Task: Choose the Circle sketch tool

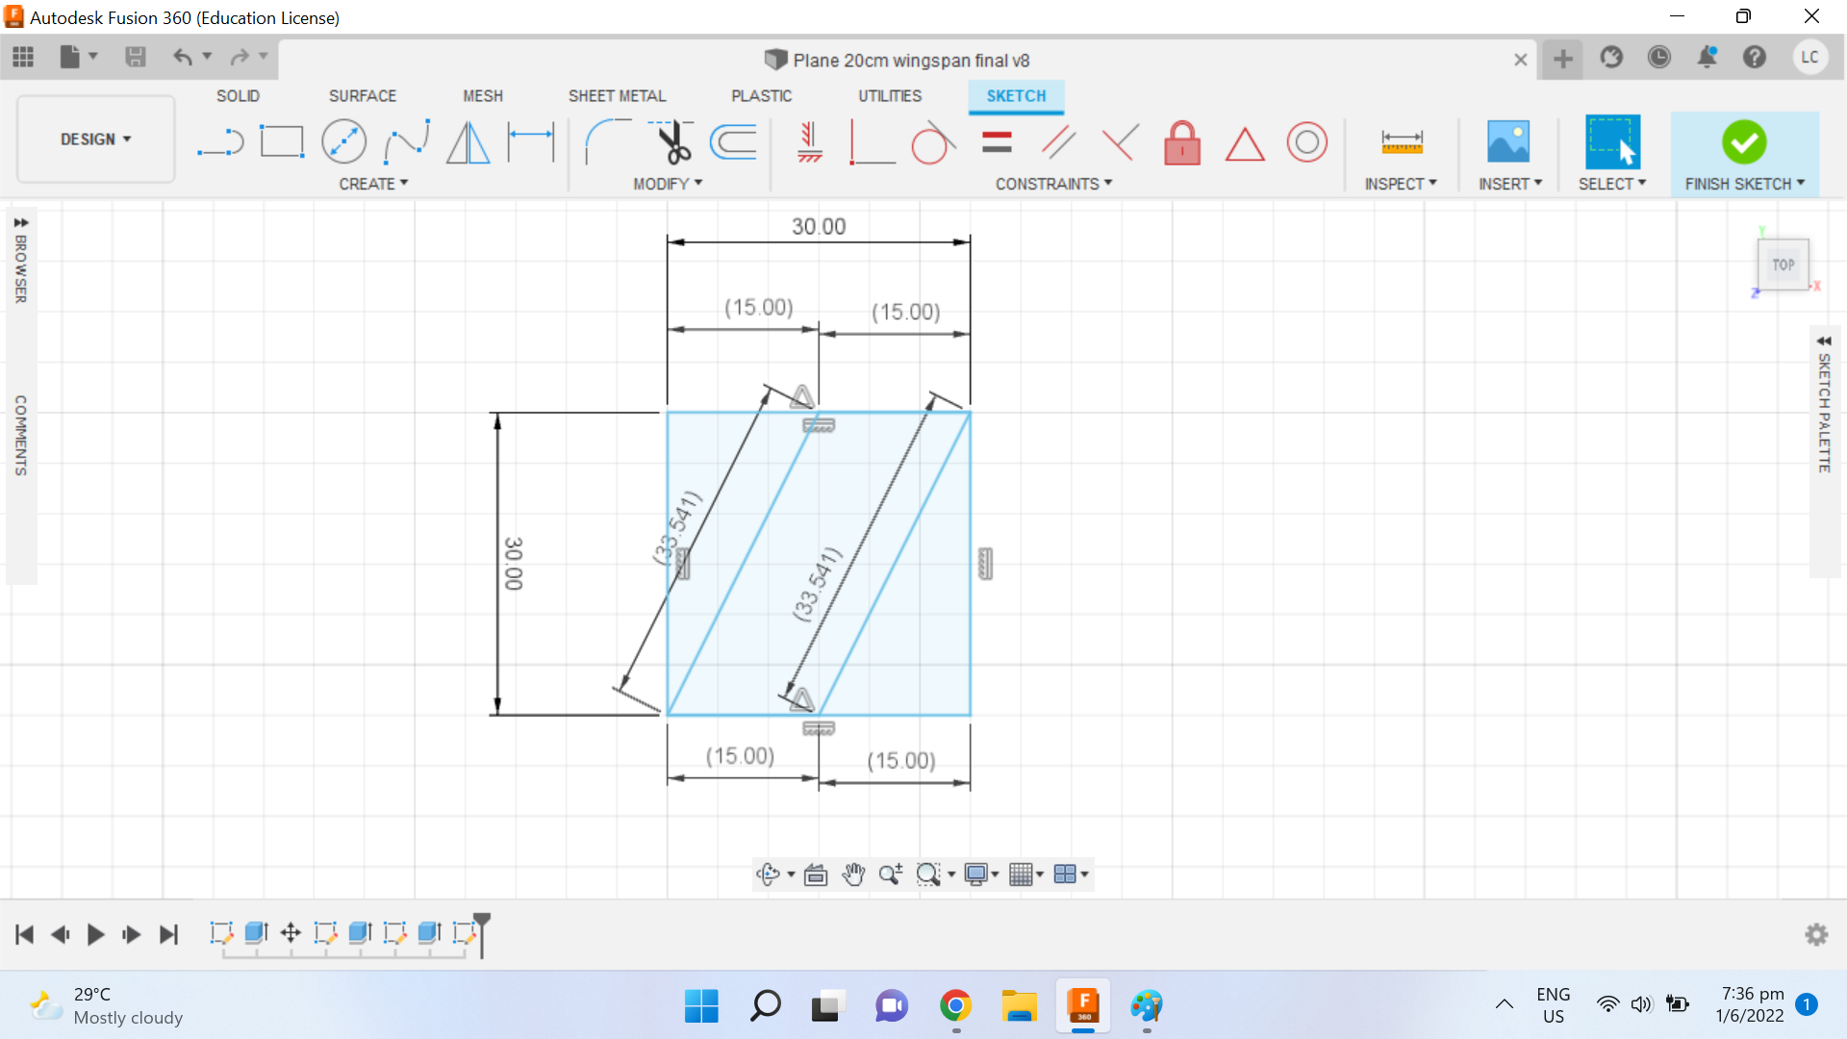Action: coord(343,141)
